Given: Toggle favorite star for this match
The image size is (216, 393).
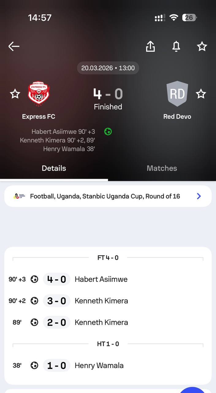Looking at the screenshot, I should (202, 46).
